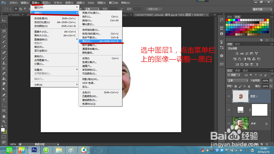This screenshot has width=274, height=154.
Task: Select the Paint Bucket tool
Action: pos(4,79)
